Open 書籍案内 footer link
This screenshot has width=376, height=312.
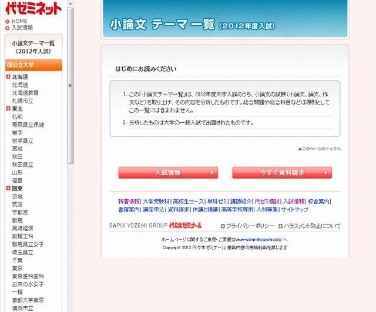[x=129, y=210]
